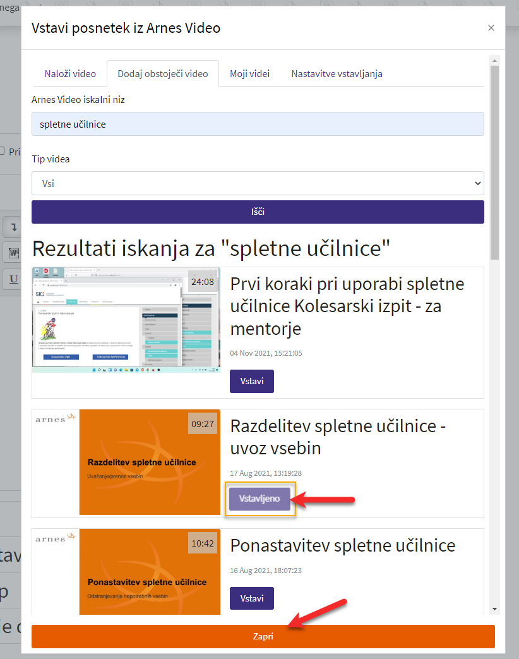Insert Ponastavitev spletne učilnice via Vstavi
Screen dimensions: 519x659
click(251, 598)
